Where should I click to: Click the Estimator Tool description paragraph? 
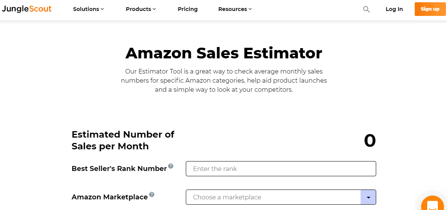[223, 80]
